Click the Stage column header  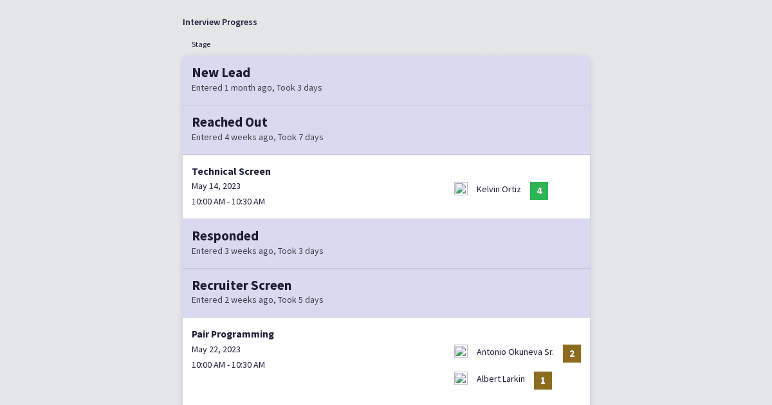(x=201, y=44)
